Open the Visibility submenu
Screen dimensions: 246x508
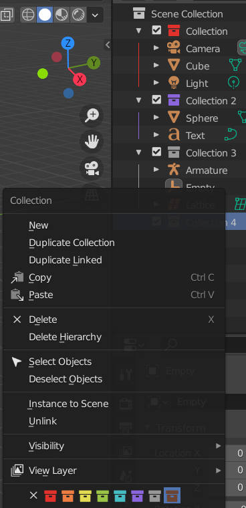click(x=114, y=446)
